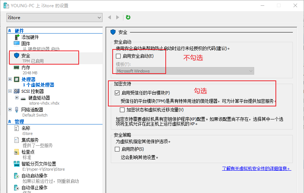Select 智能分页文件位置 in the tree
304x193 pixels.
click(x=39, y=164)
